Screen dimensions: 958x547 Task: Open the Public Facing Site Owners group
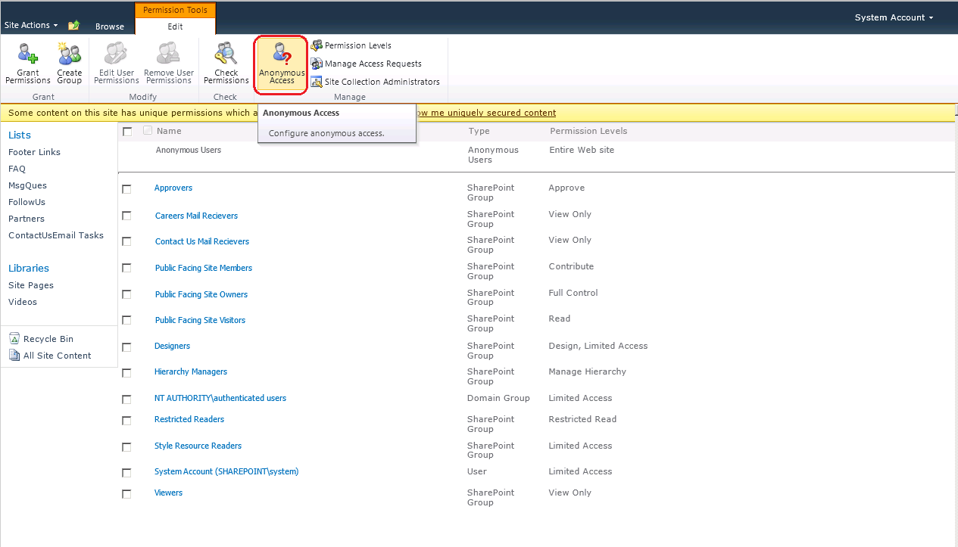201,294
